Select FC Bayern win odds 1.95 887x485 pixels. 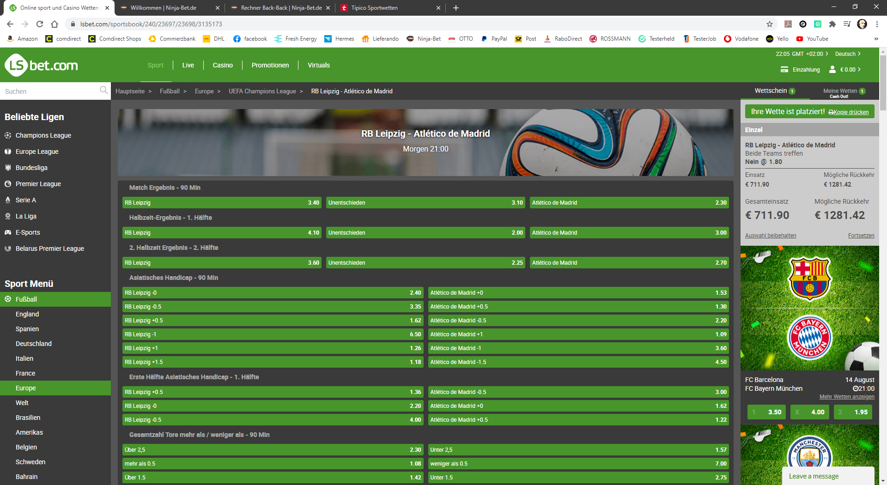[853, 412]
